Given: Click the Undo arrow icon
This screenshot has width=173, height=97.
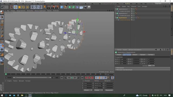Looking at the screenshot, I should (x=3, y=7).
